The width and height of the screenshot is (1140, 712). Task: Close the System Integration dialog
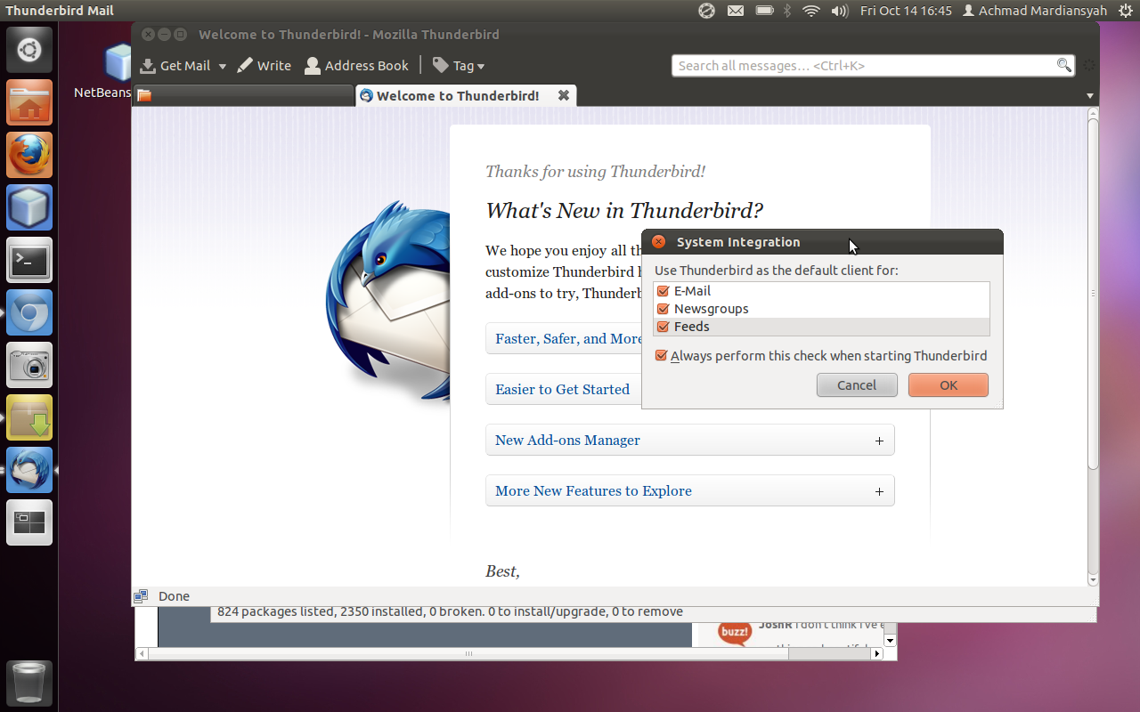coord(658,242)
